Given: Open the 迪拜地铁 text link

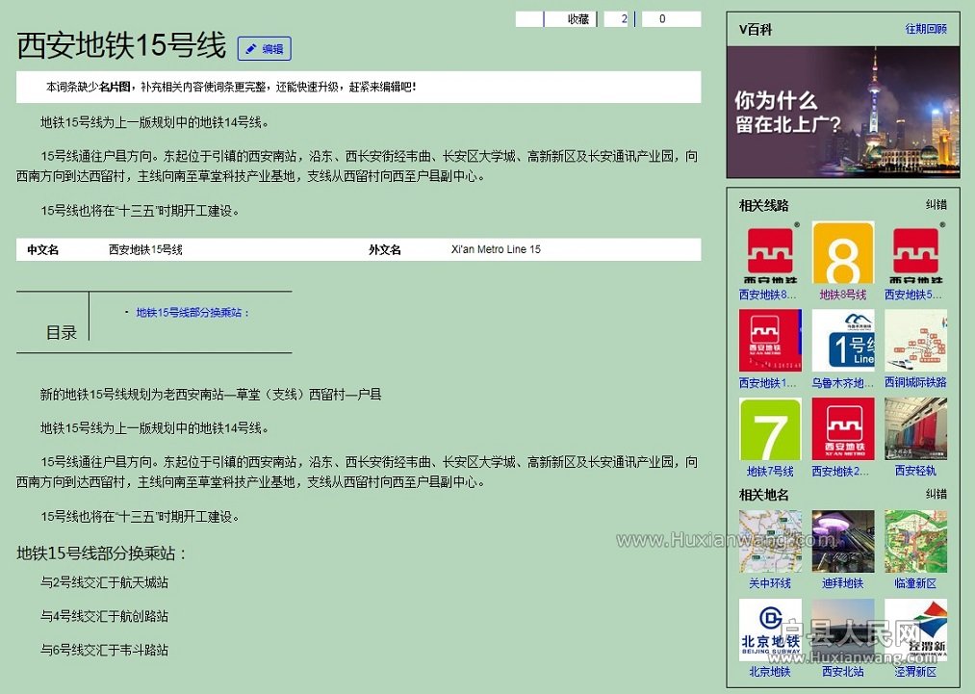Looking at the screenshot, I should tap(842, 583).
